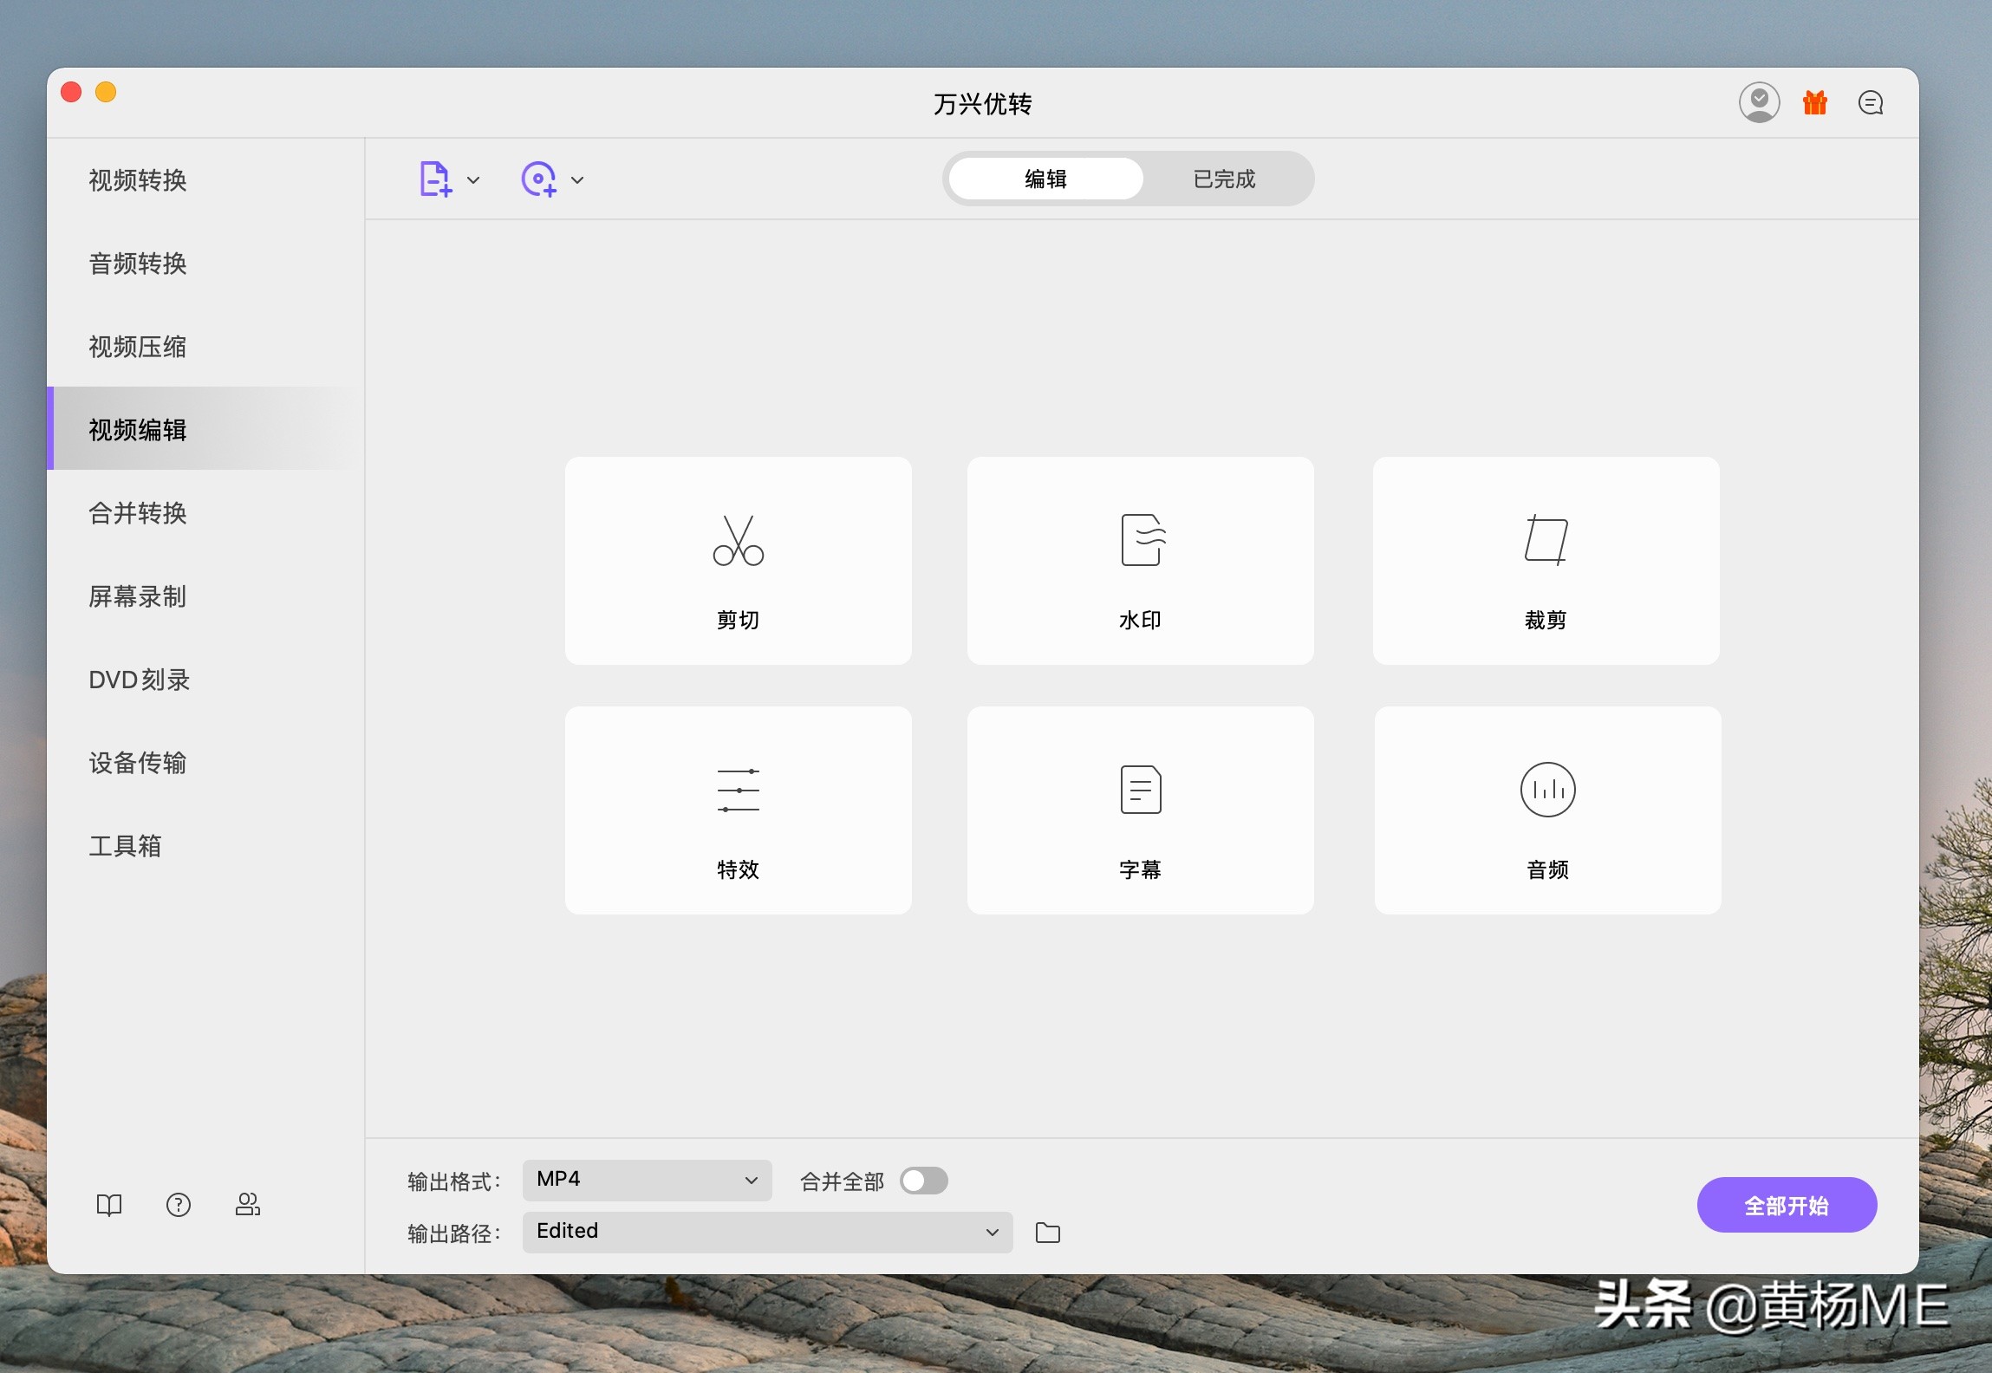The image size is (1992, 1373).
Task: Click the 裁剪 crop icon
Action: [x=1546, y=539]
